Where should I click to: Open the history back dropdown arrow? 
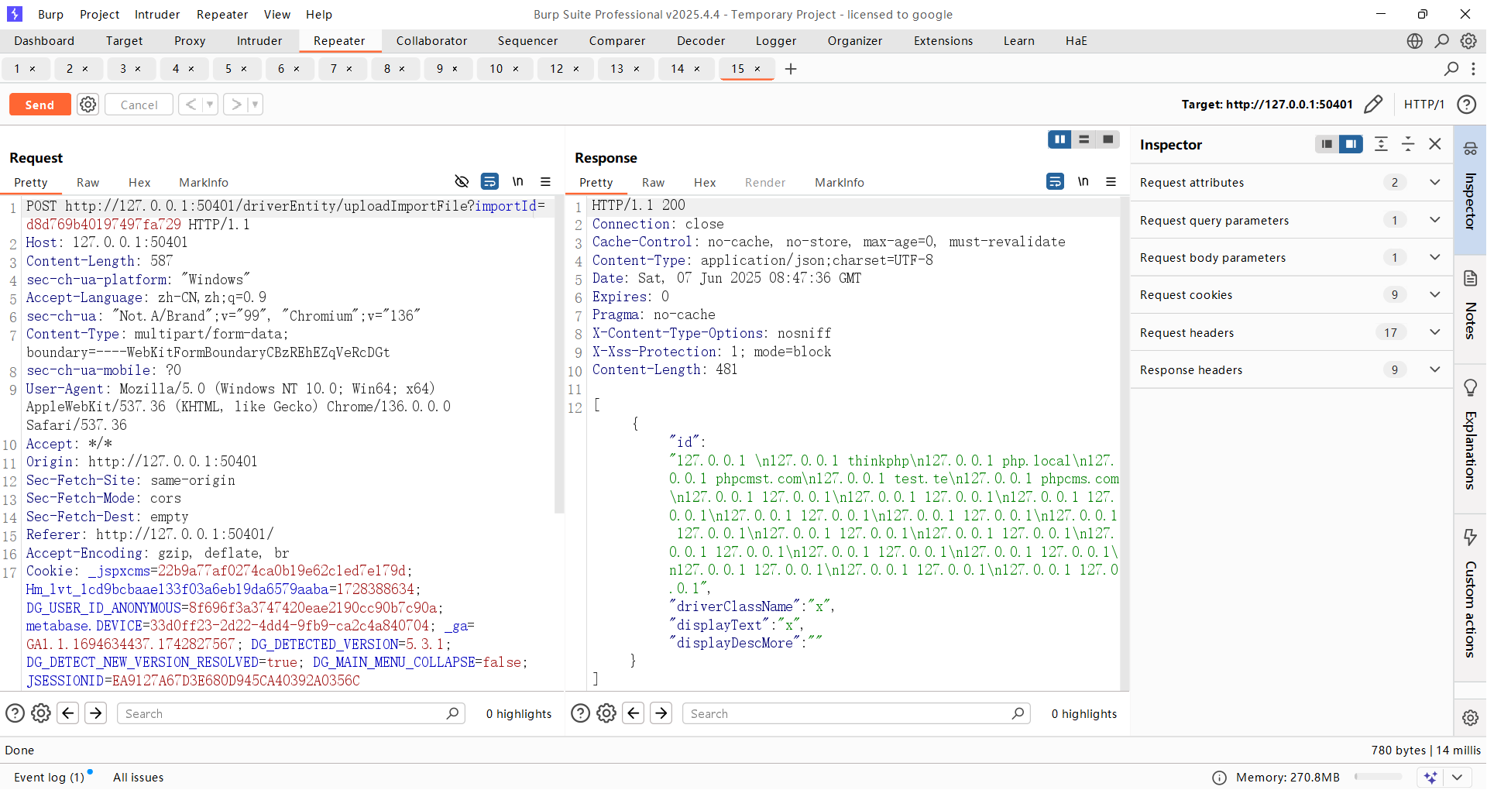(x=210, y=104)
